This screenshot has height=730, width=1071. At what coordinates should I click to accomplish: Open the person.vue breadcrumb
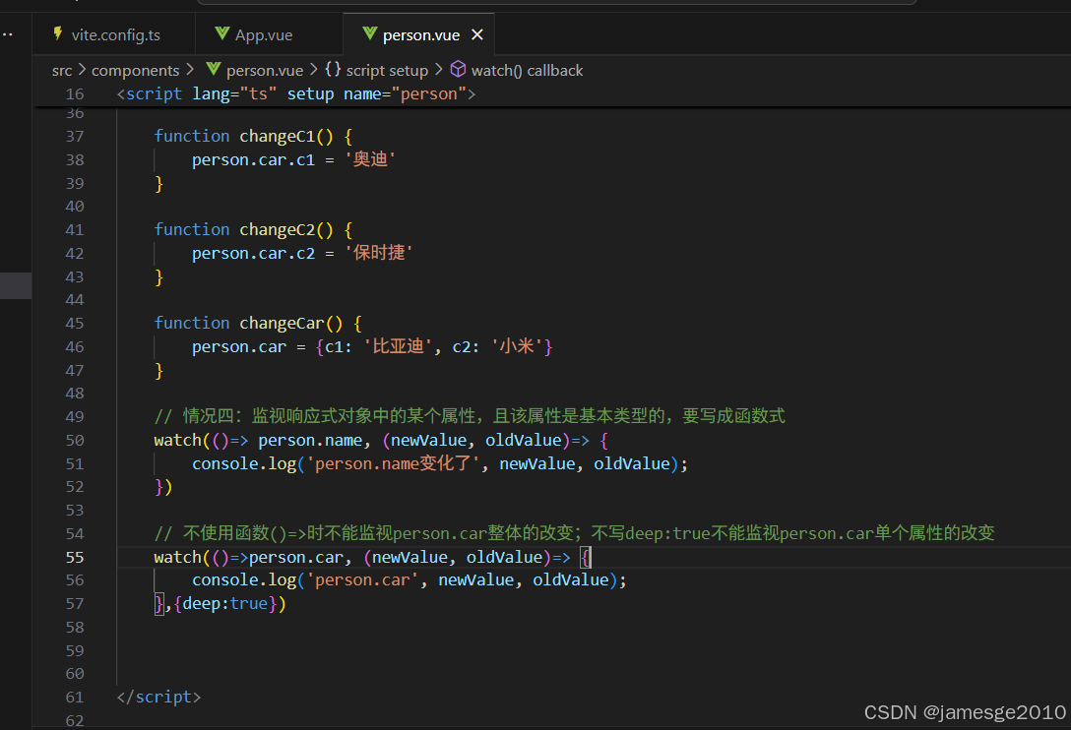(x=265, y=70)
